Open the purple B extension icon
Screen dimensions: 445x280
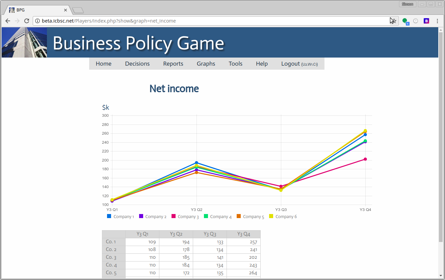426,21
